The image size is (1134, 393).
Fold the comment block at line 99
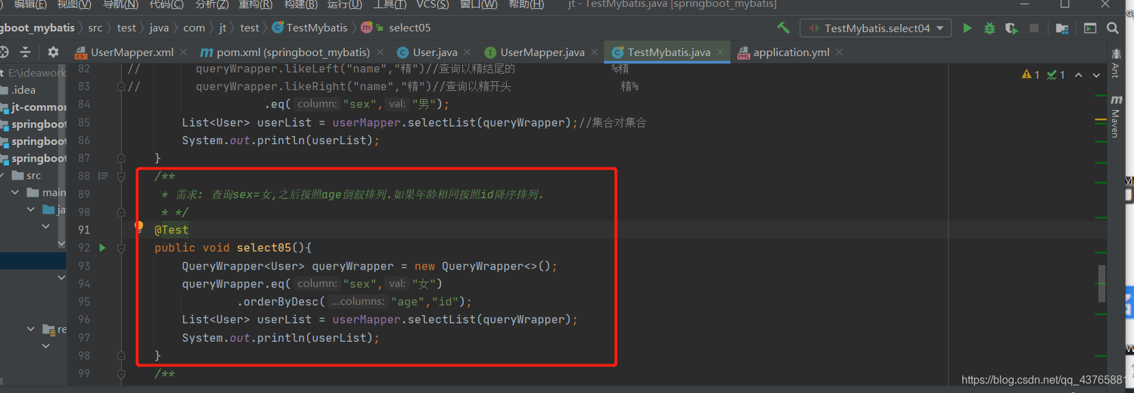click(x=121, y=374)
